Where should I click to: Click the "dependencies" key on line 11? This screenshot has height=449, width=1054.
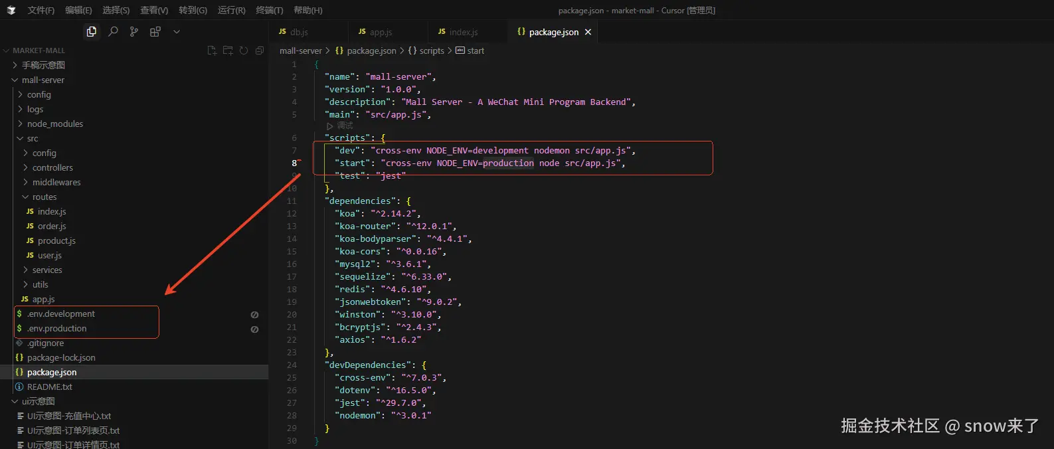[361, 201]
